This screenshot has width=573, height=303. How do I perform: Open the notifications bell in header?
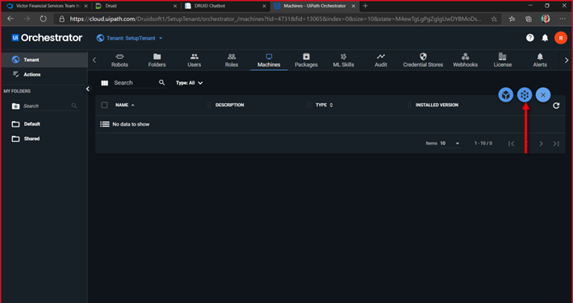point(545,38)
